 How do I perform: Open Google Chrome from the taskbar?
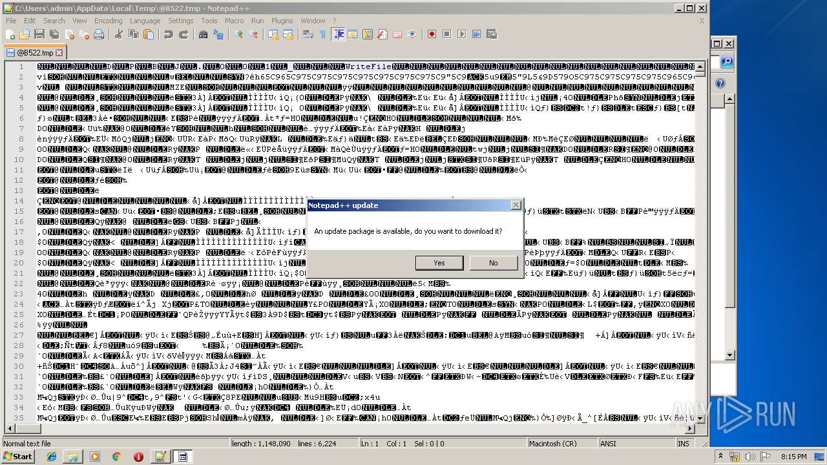coord(116,457)
